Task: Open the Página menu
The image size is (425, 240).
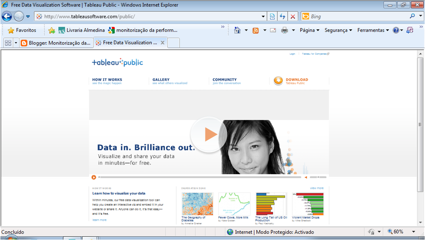Action: (310, 30)
